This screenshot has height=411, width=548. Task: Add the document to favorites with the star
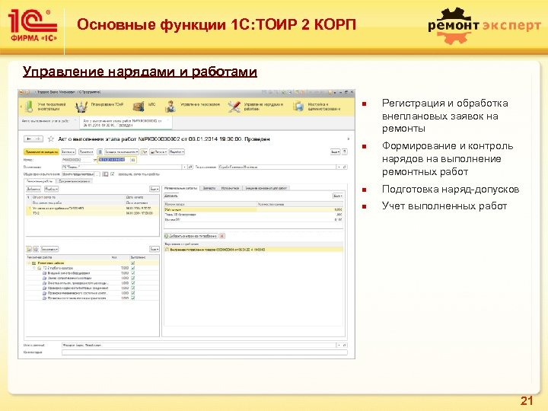tap(51, 139)
